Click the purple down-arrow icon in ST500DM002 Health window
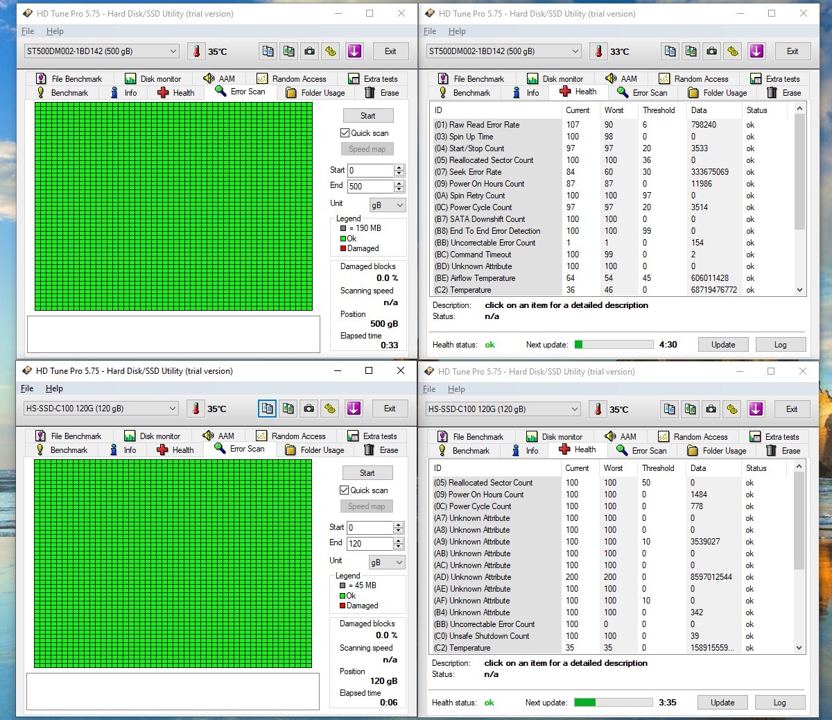Image resolution: width=832 pixels, height=720 pixels. point(756,51)
